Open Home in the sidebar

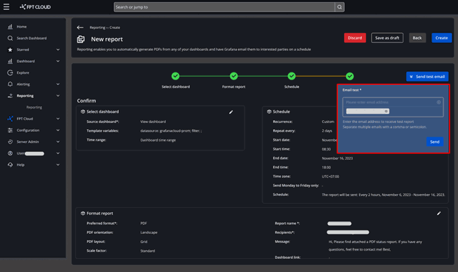[x=21, y=26]
